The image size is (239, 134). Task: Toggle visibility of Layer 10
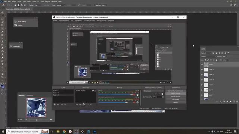(x=202, y=80)
